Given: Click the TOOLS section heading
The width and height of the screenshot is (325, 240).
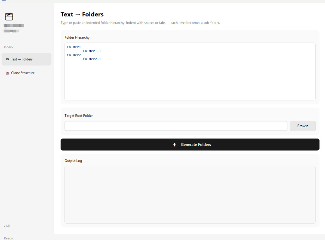Looking at the screenshot, I should (8, 47).
